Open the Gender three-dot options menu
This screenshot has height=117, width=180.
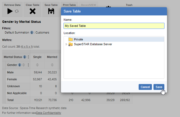28,65
